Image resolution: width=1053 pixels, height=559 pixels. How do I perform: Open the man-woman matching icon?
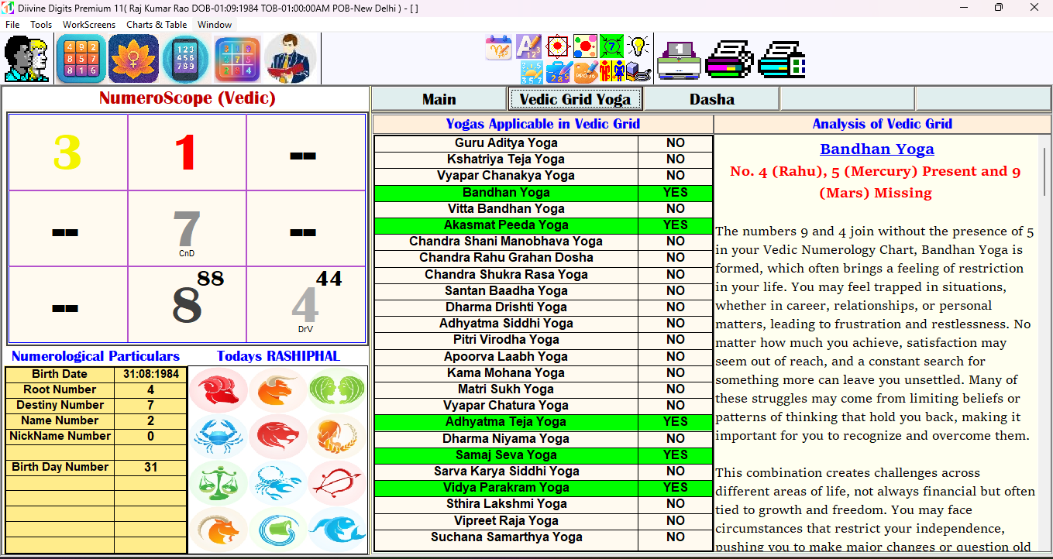click(612, 71)
